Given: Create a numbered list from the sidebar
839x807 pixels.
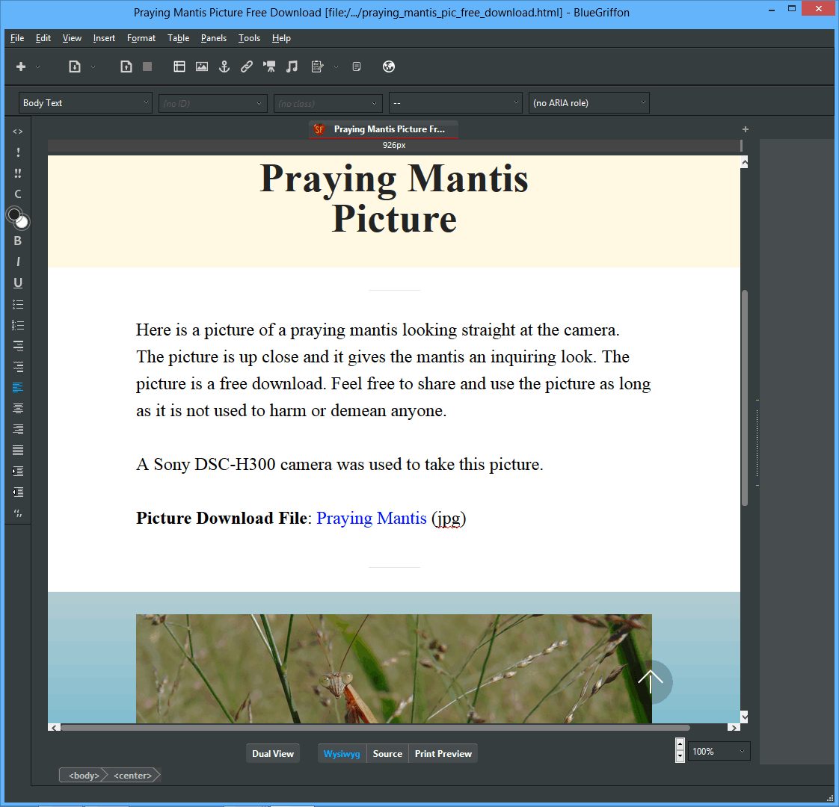Looking at the screenshot, I should (x=18, y=325).
